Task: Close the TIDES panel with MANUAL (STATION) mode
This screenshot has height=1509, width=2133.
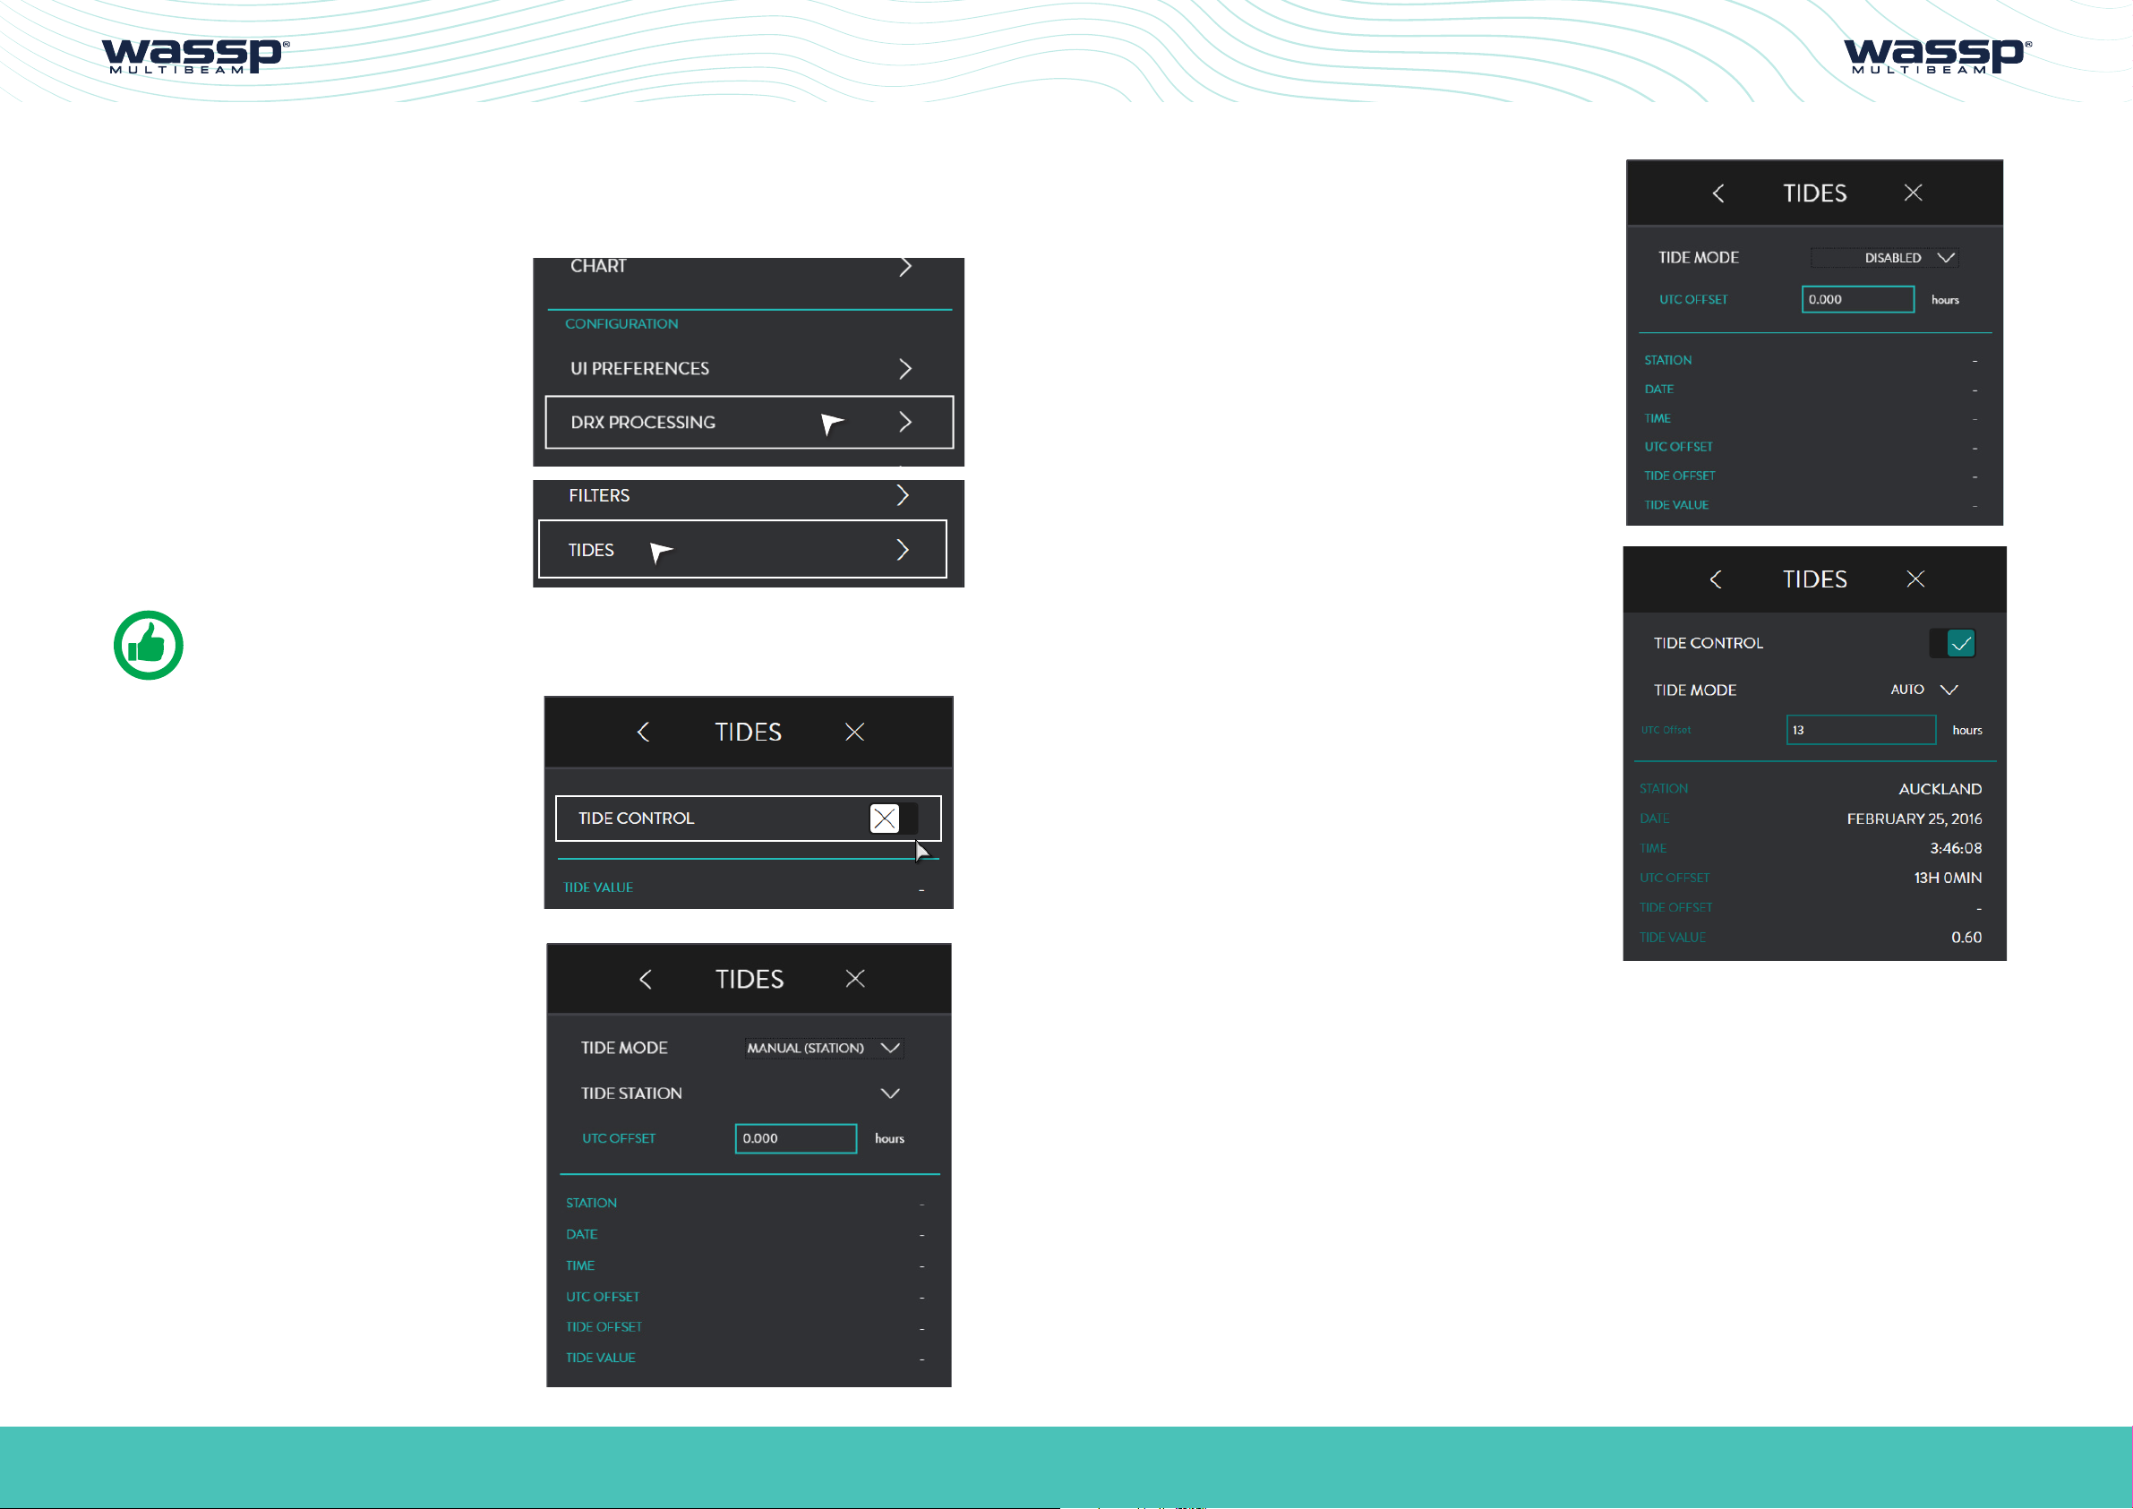Action: pos(855,979)
